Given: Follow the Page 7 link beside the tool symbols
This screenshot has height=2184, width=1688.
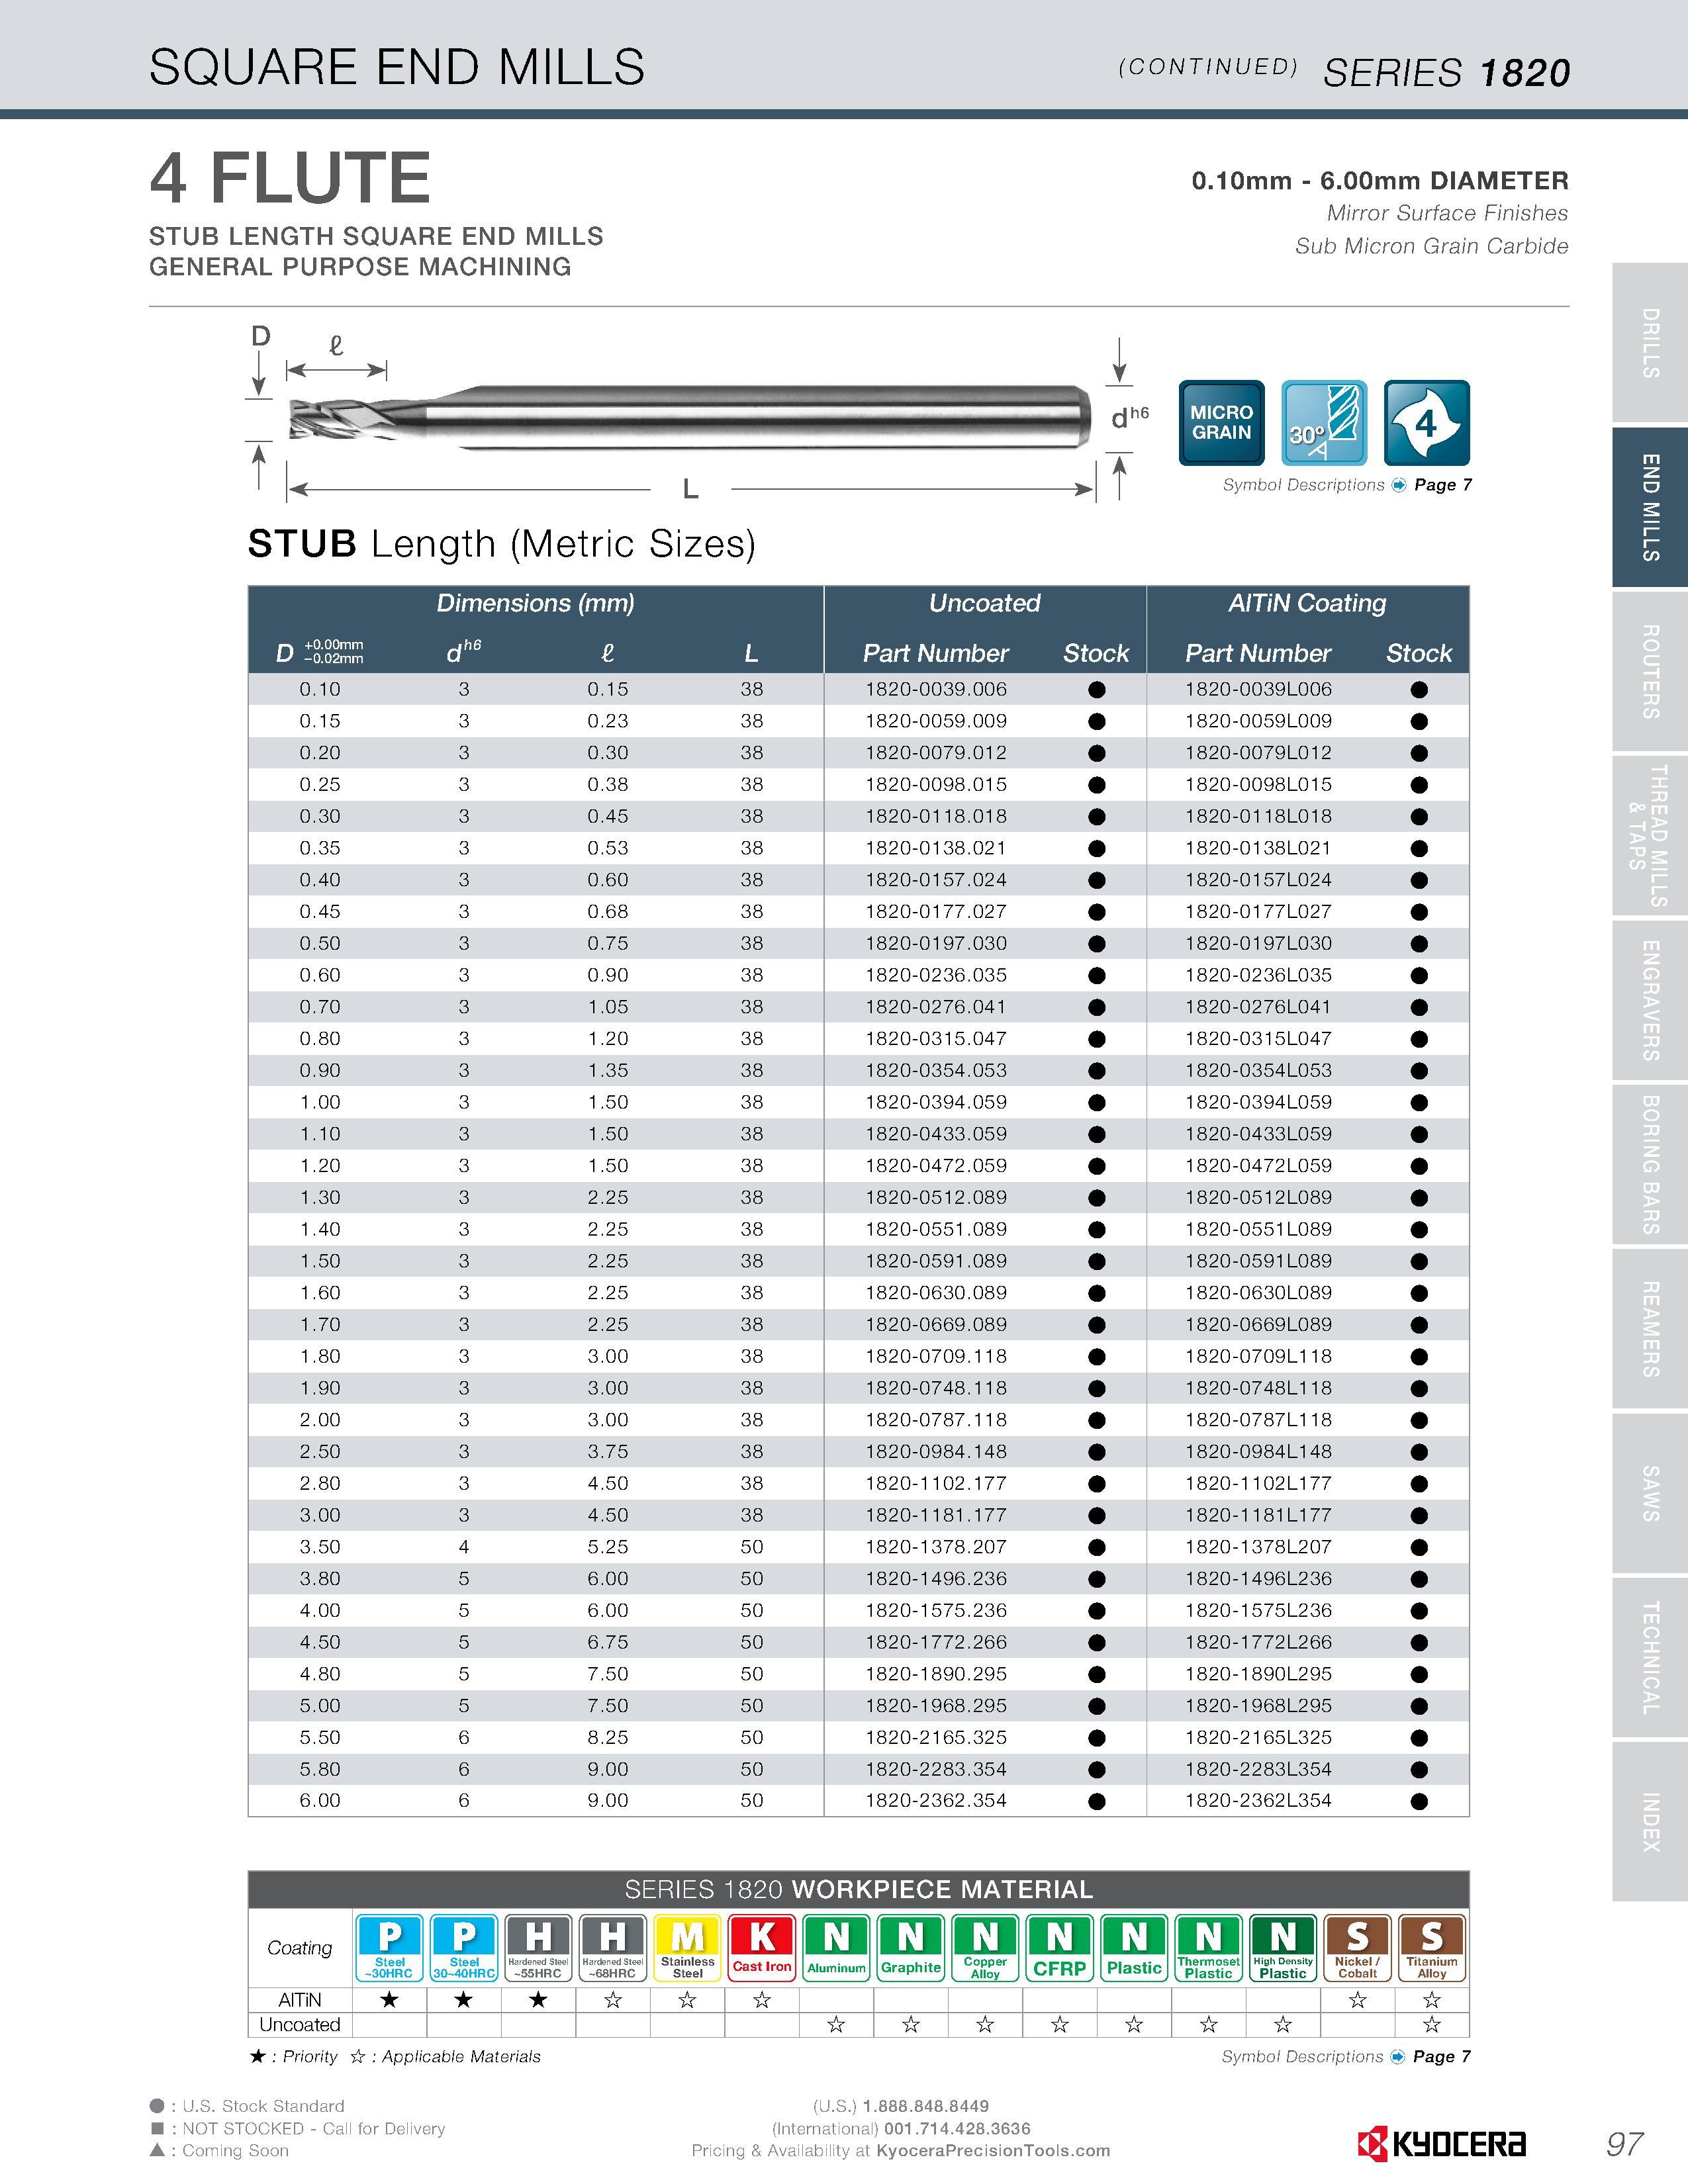Looking at the screenshot, I should coord(1443,485).
